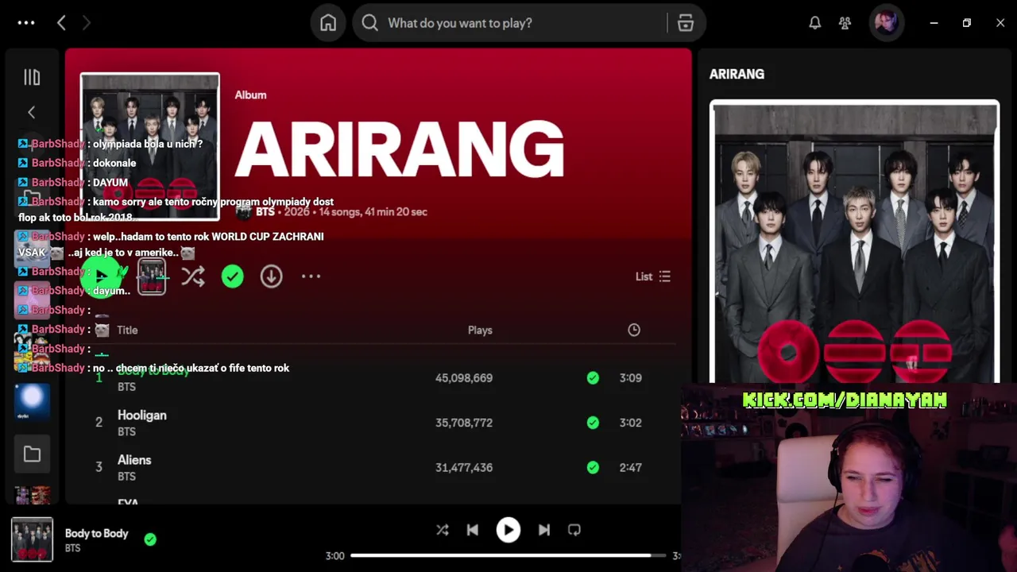
Task: Click large ARIRANG artwork in right panel
Action: (854, 242)
